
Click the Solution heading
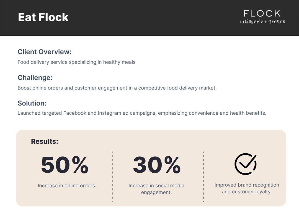click(32, 103)
